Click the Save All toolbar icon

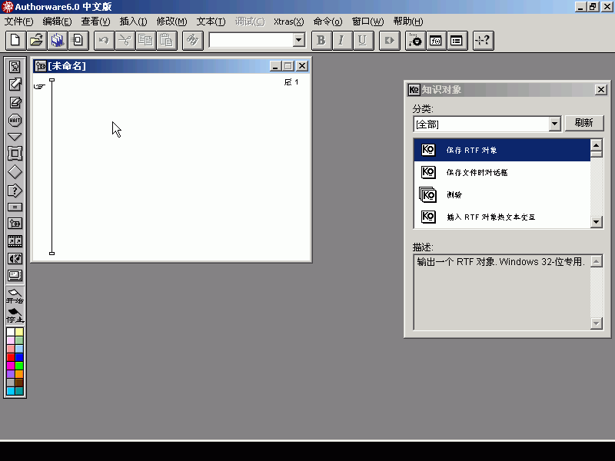[57, 41]
